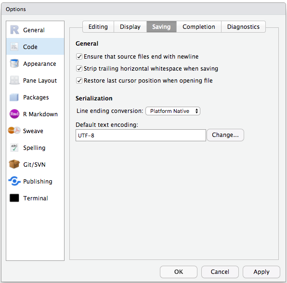Switch to the Display tab
This screenshot has width=287, height=283.
[130, 26]
